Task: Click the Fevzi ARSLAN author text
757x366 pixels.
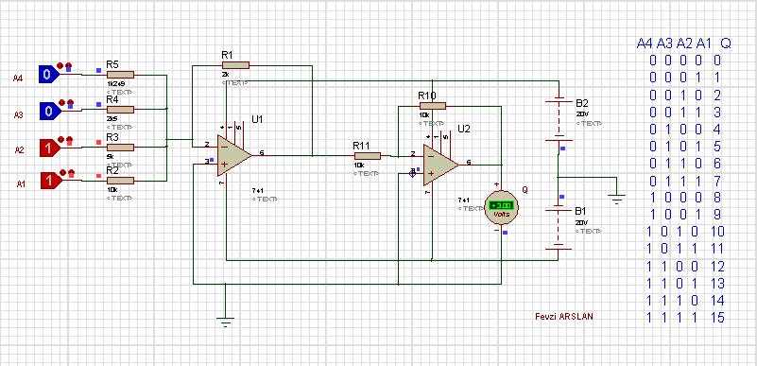Action: [564, 316]
